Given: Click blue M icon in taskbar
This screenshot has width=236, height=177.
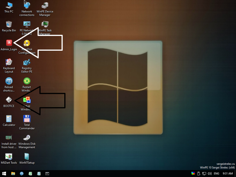Looking at the screenshot, I should (x=22, y=173).
